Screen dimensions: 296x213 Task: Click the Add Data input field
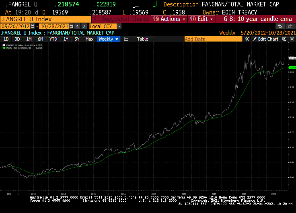click(x=213, y=39)
